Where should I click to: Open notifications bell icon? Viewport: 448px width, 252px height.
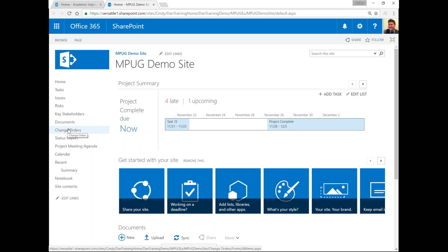point(345,26)
